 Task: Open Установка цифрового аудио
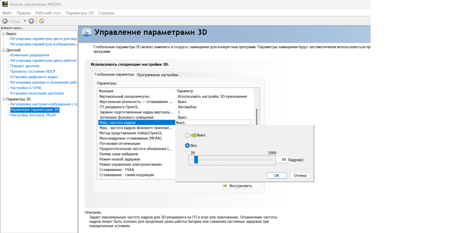(34, 77)
